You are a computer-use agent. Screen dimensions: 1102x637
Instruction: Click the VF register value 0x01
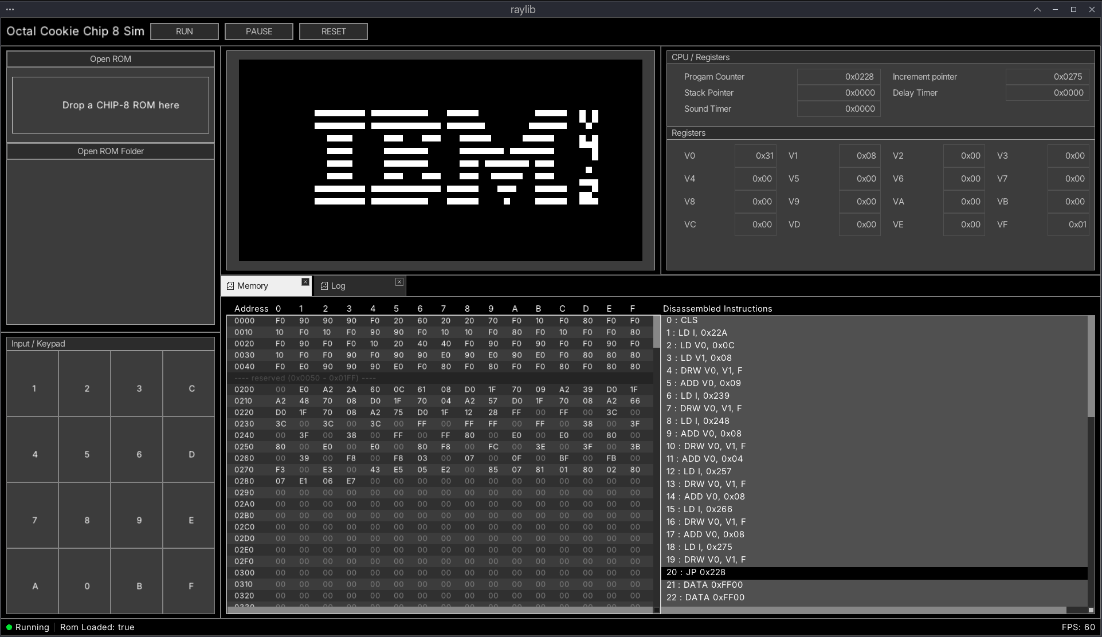click(1068, 225)
